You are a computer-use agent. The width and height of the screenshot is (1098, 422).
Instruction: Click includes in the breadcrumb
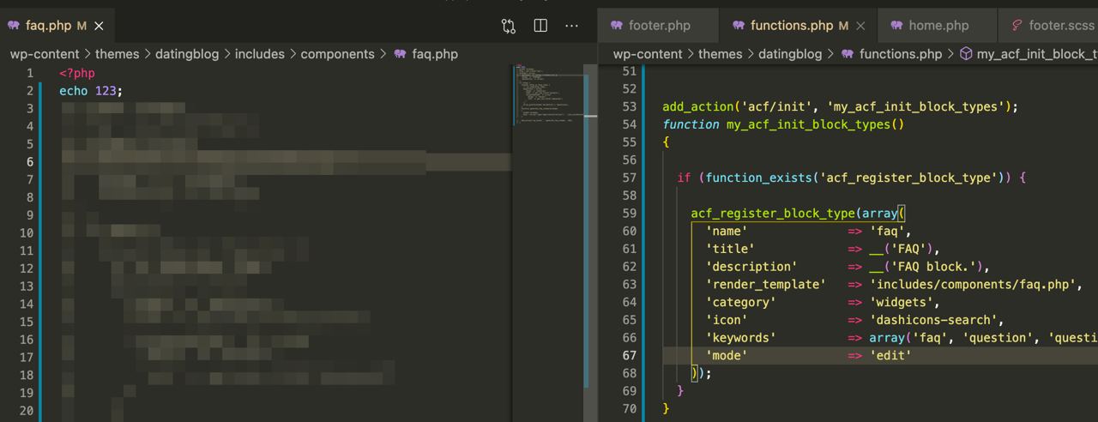pos(259,54)
